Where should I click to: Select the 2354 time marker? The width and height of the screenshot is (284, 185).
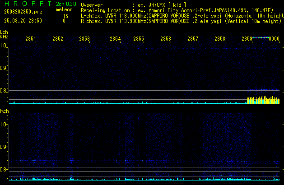115,39
